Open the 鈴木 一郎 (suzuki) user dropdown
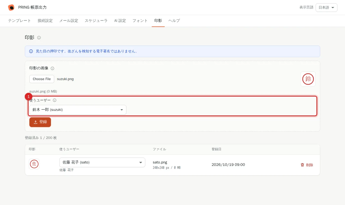This screenshot has width=345, height=205. point(78,110)
